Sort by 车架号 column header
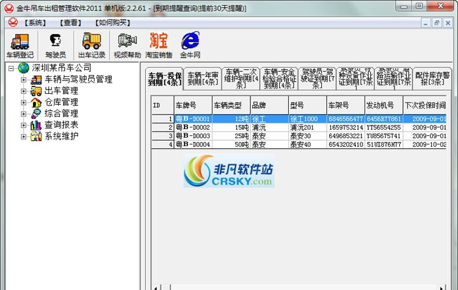Image resolution: width=458 pixels, height=290 pixels. click(346, 105)
